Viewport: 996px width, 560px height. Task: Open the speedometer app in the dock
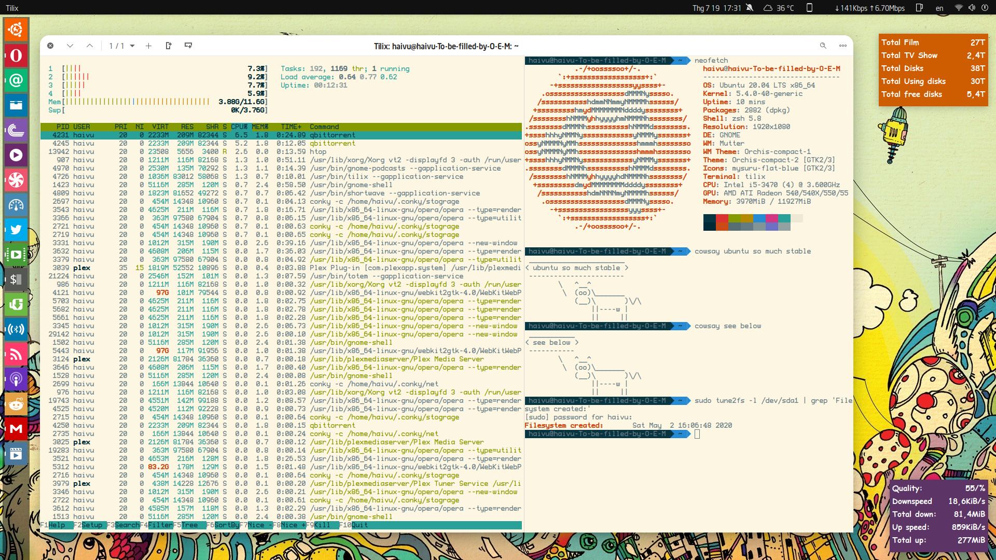[16, 205]
